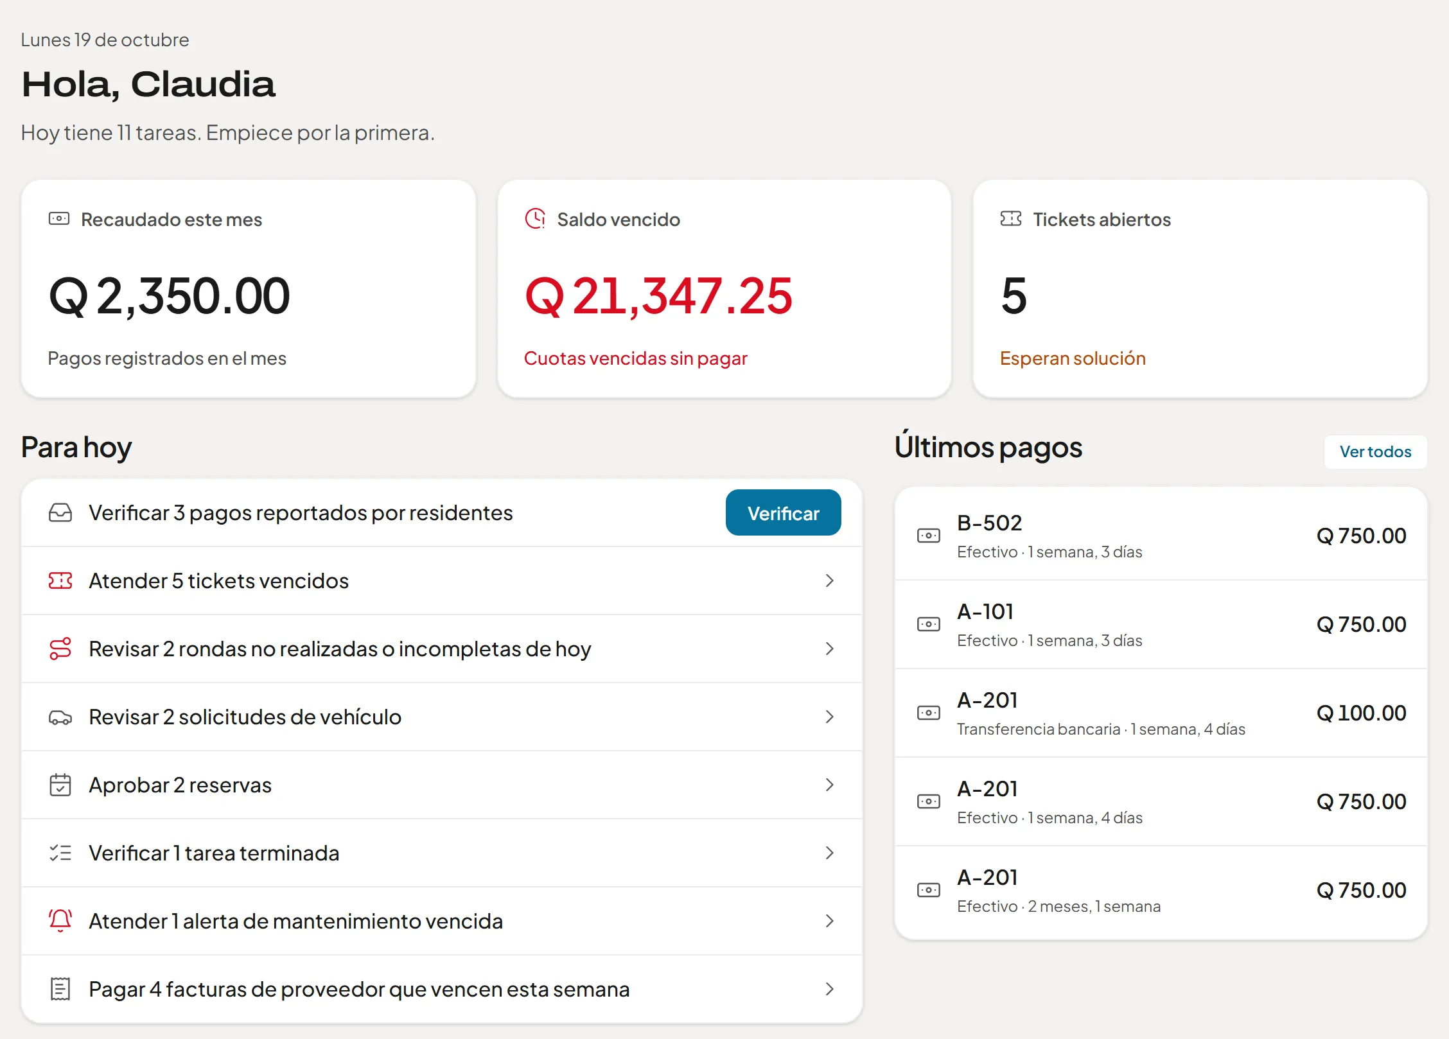Open the chevron for Revisar 2 solicitudes de vehículo
The image size is (1449, 1039).
(x=830, y=717)
